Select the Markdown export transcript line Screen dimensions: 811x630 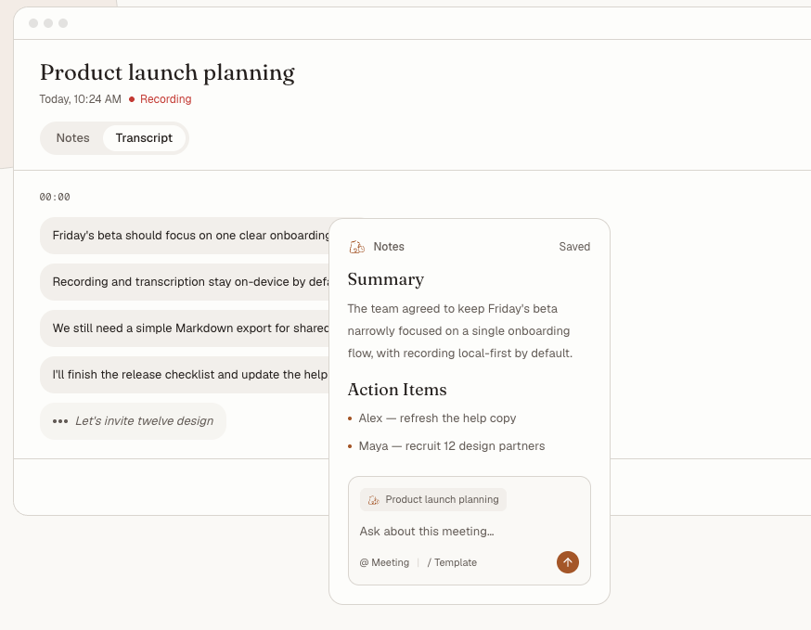pos(185,328)
